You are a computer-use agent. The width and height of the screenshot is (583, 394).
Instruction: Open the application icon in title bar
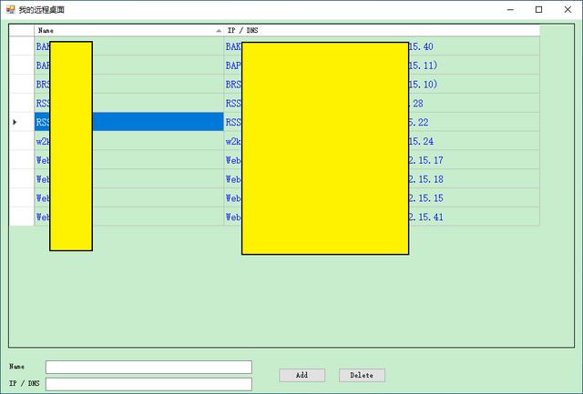[x=10, y=10]
